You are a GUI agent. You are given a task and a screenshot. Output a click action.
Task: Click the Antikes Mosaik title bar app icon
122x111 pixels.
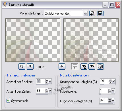point(5,5)
